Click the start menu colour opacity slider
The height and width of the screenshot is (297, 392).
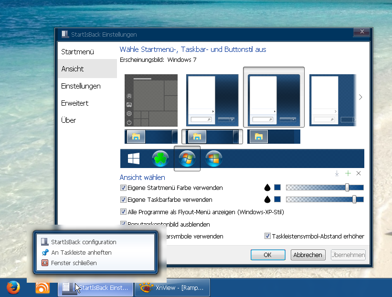pos(325,188)
